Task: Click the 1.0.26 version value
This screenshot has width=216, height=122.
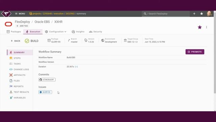Action: tap(91, 42)
